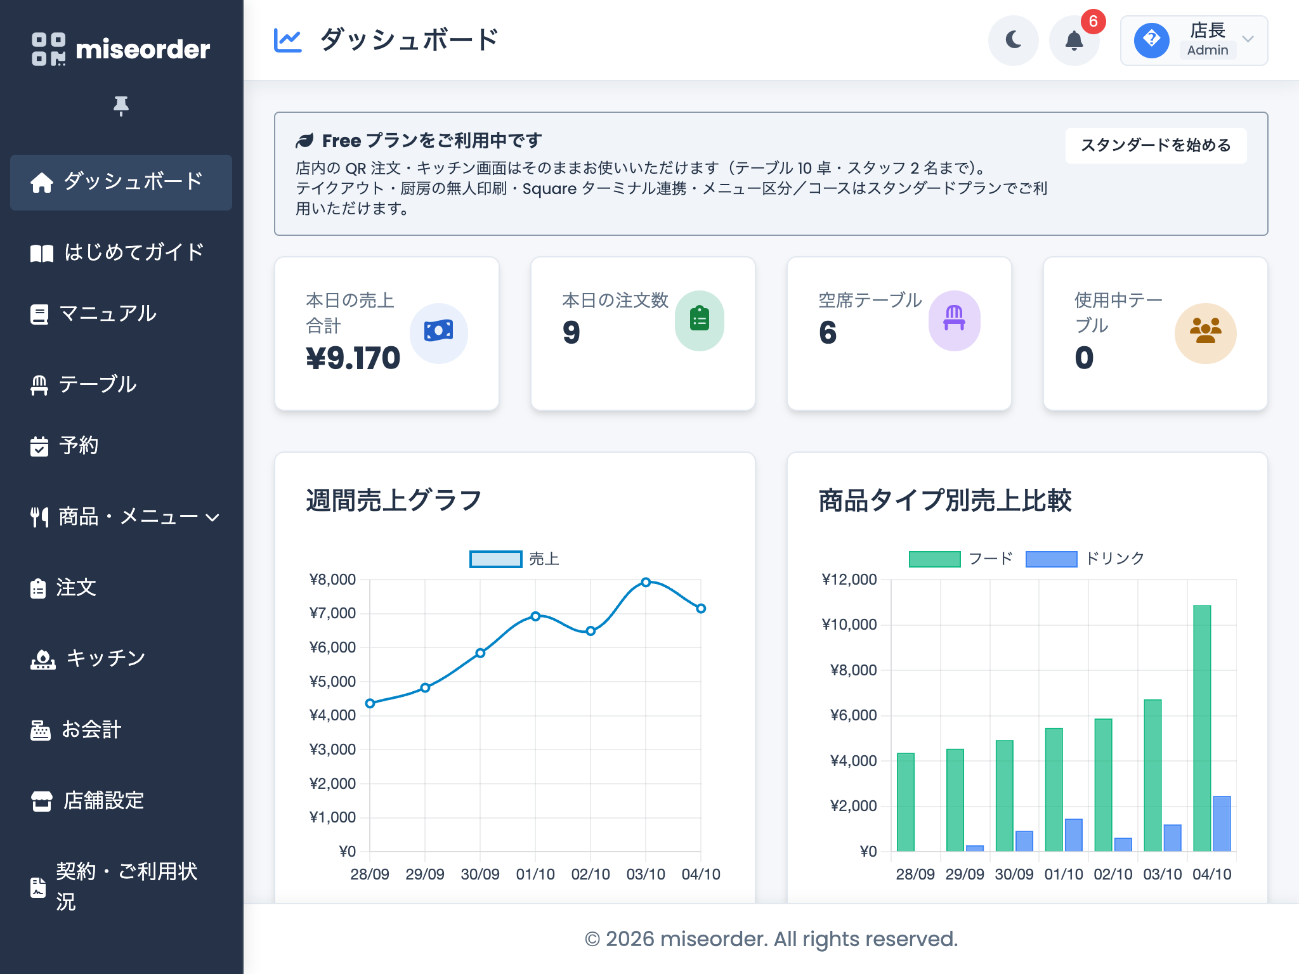Click the 04/10 green フード bar
The image size is (1299, 974).
tap(1202, 729)
